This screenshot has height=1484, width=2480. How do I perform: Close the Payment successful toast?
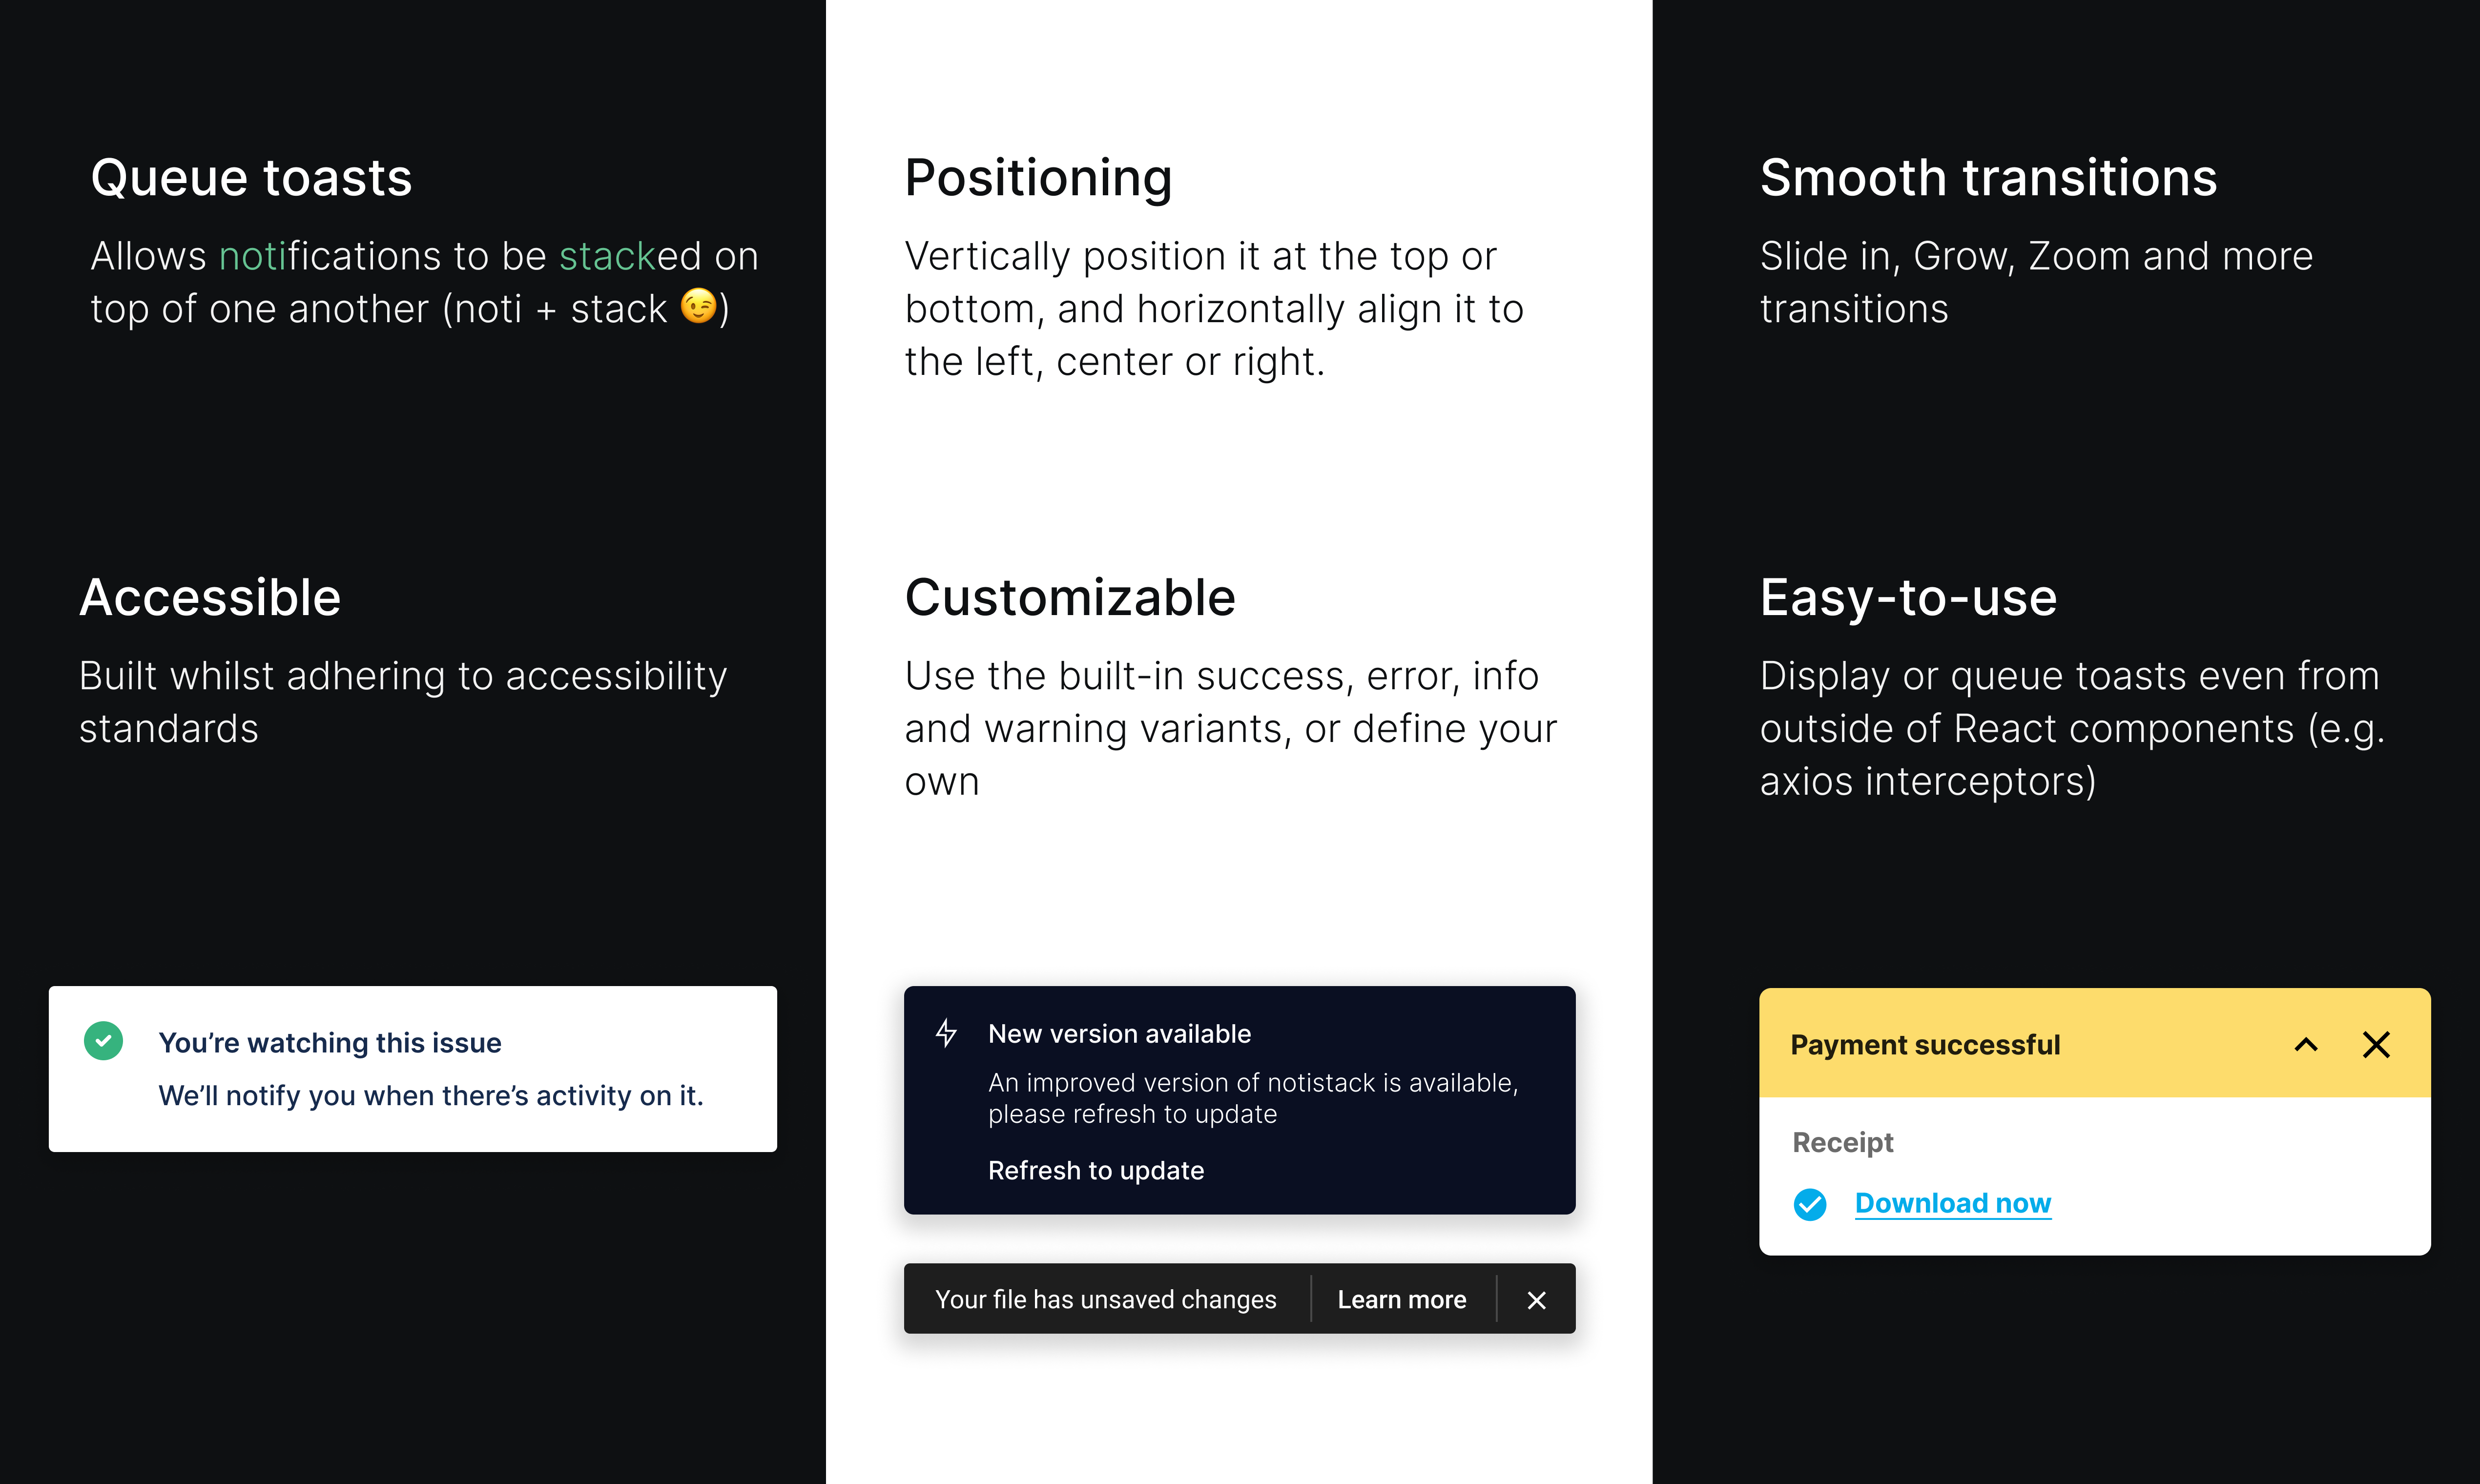click(2376, 1045)
